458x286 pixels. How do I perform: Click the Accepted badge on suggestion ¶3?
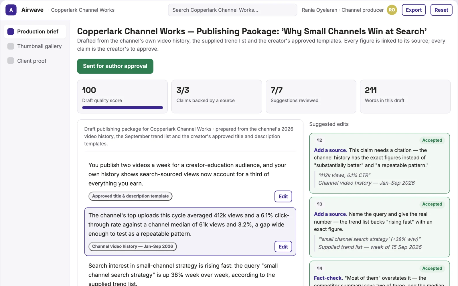432,204
